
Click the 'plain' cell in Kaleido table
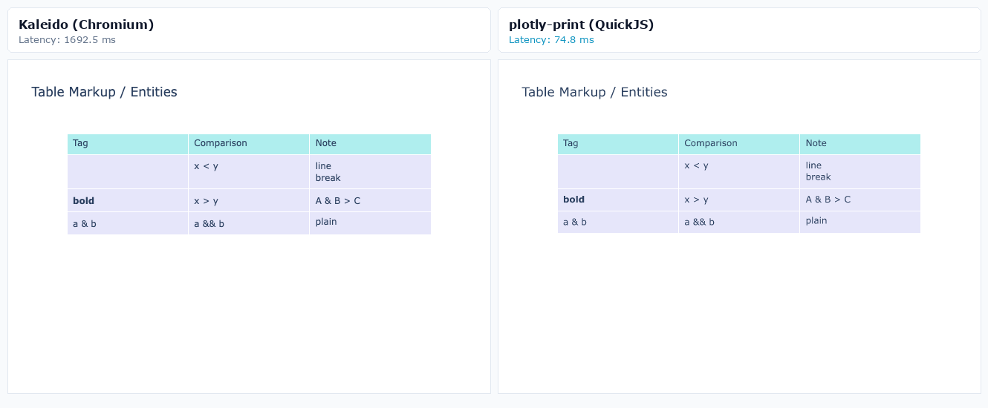coord(370,223)
